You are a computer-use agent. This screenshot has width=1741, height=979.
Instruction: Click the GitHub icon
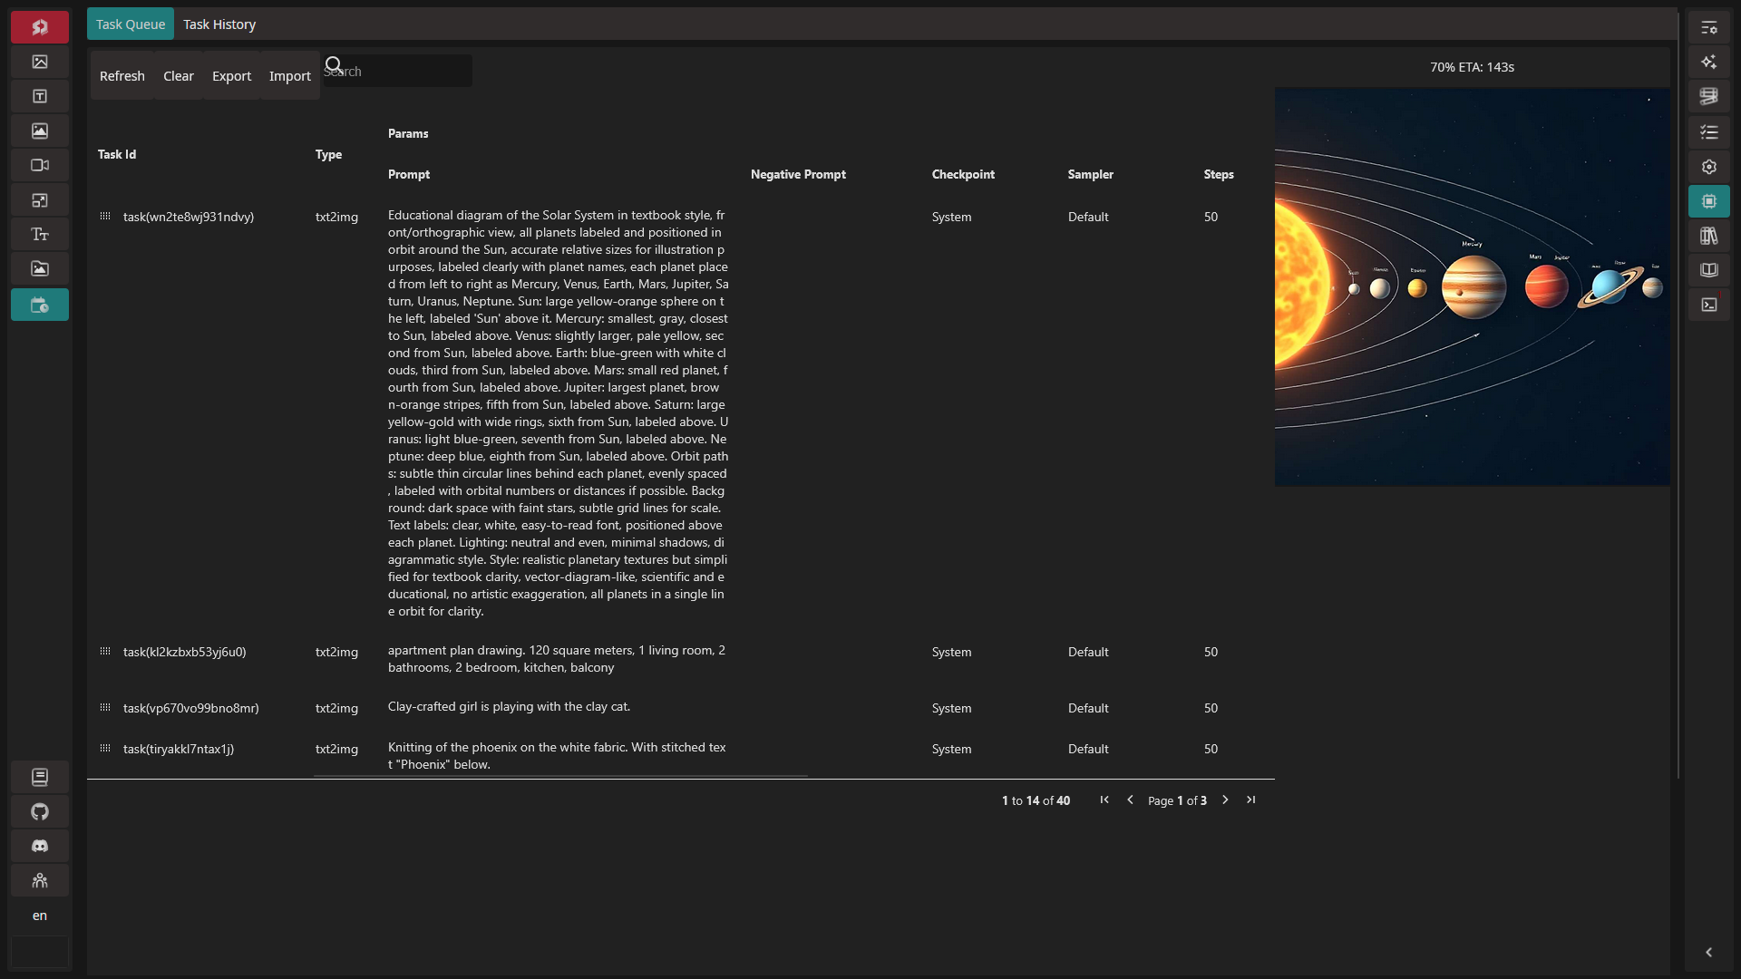click(x=40, y=811)
